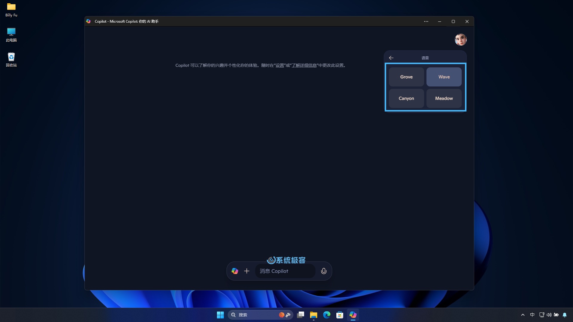Open the volume tray icon
This screenshot has width=573, height=322.
[x=549, y=315]
